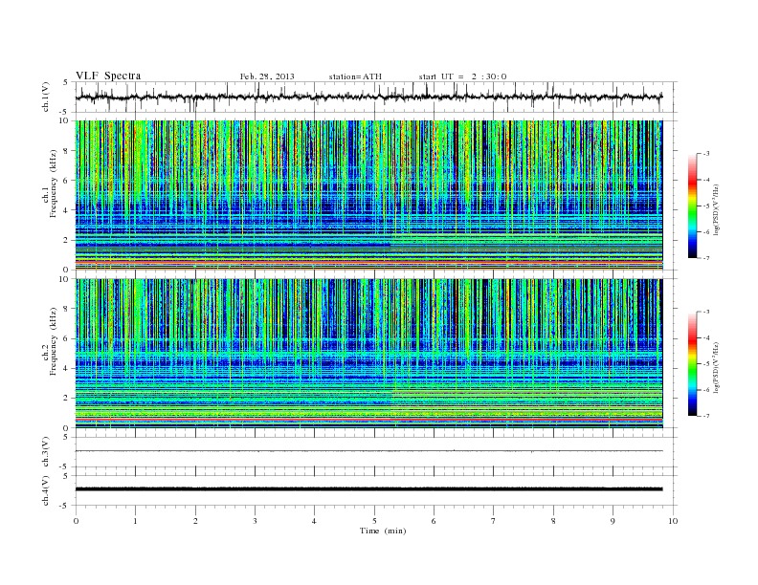Click the "-3" value on ch.1 color bar

(x=705, y=154)
